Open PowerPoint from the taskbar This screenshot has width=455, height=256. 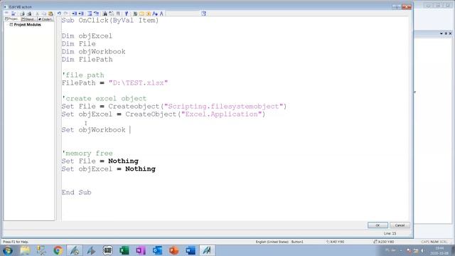pos(173,250)
